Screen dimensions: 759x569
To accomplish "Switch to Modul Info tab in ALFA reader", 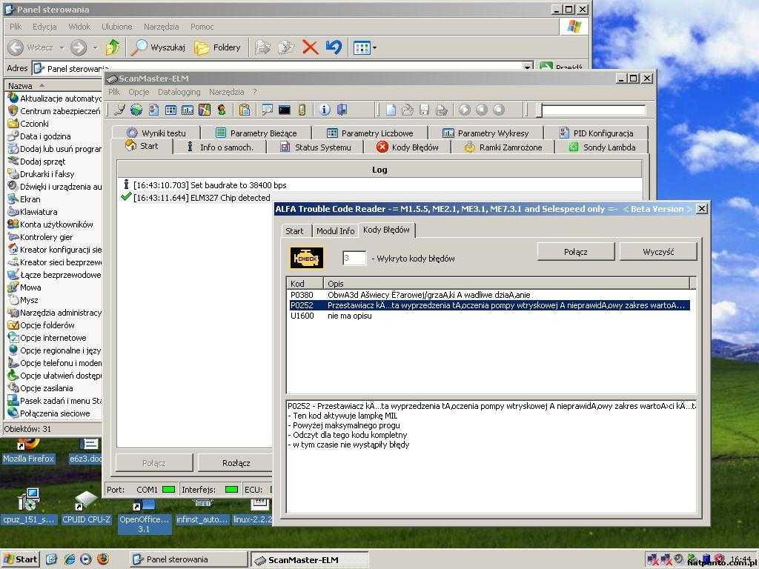I will (x=336, y=231).
